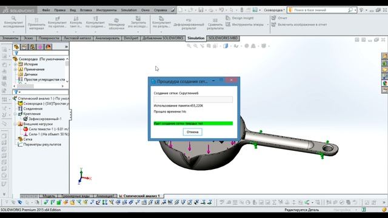The image size is (388, 218).
Task: Open PropertyManager panel tab icon
Action: click(x=24, y=47)
